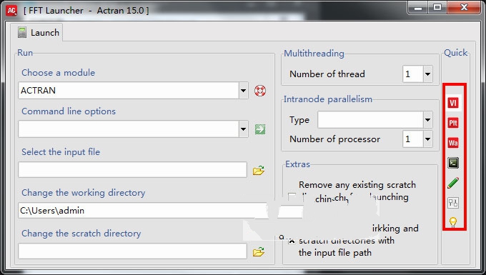Click the ACTRAN module text field
This screenshot has width=486, height=275.
point(129,91)
